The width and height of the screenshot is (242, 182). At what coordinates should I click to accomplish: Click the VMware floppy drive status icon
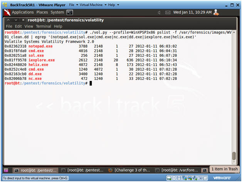(x=179, y=178)
